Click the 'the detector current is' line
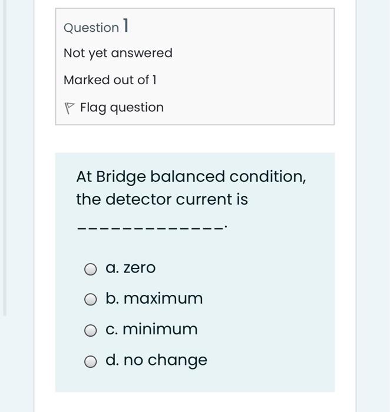The width and height of the screenshot is (390, 412). pyautogui.click(x=162, y=200)
